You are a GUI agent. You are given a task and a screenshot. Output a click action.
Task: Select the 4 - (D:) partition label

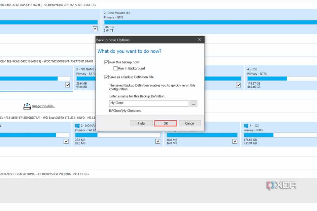point(252,69)
